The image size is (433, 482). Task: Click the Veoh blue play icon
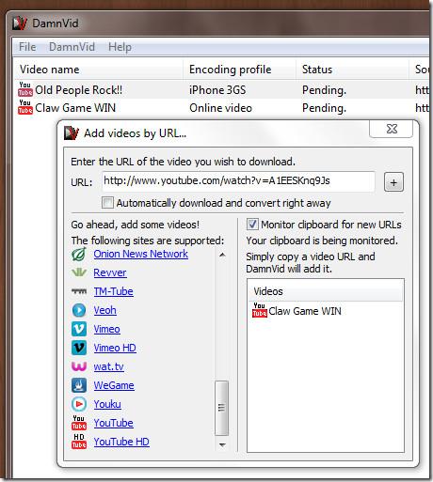(x=79, y=310)
